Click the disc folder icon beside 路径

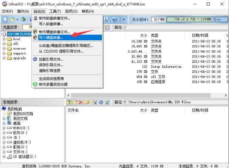pyautogui.click(x=107, y=27)
